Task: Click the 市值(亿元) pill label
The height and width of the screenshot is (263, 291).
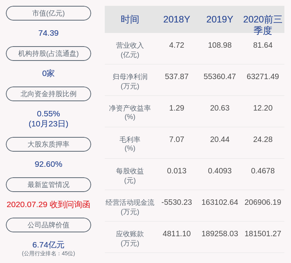Action: [48, 13]
